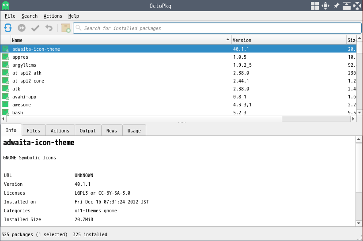Open the Help menu
The image size is (363, 241).
(74, 16)
